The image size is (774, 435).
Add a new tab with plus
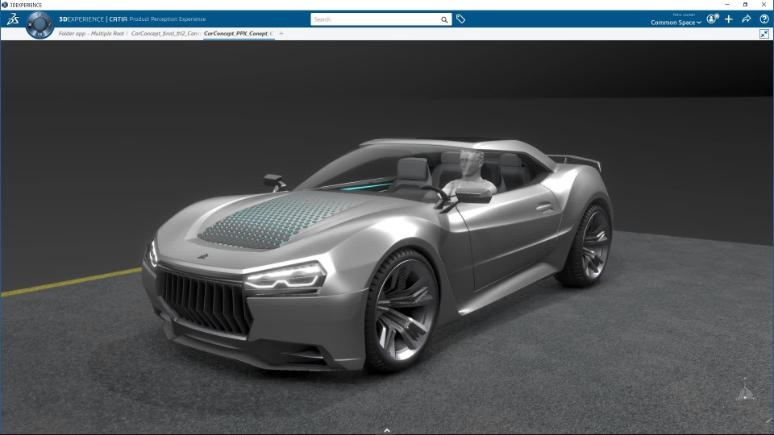coord(281,34)
